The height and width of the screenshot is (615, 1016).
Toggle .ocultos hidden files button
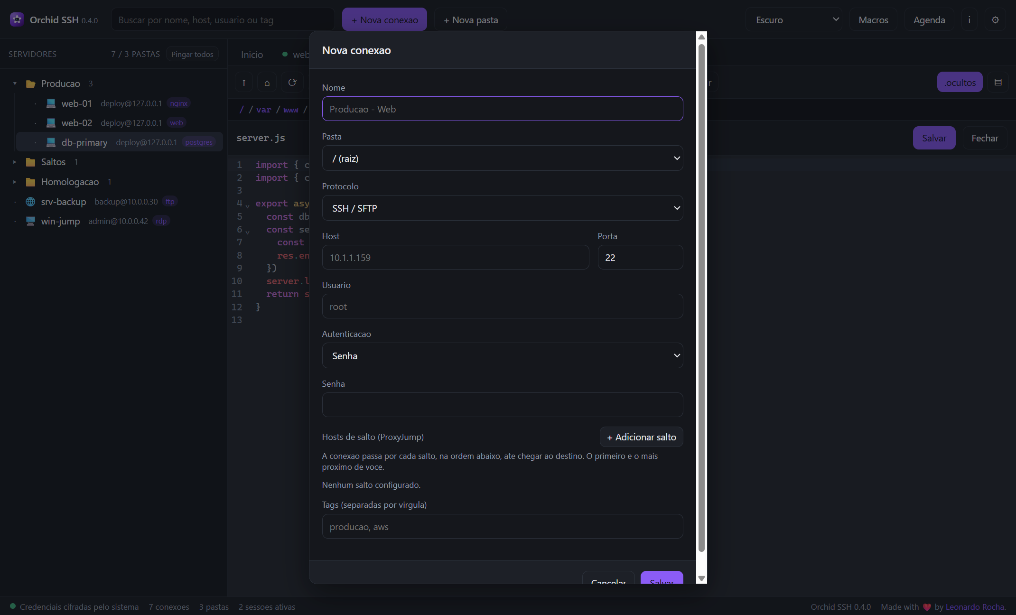(960, 82)
